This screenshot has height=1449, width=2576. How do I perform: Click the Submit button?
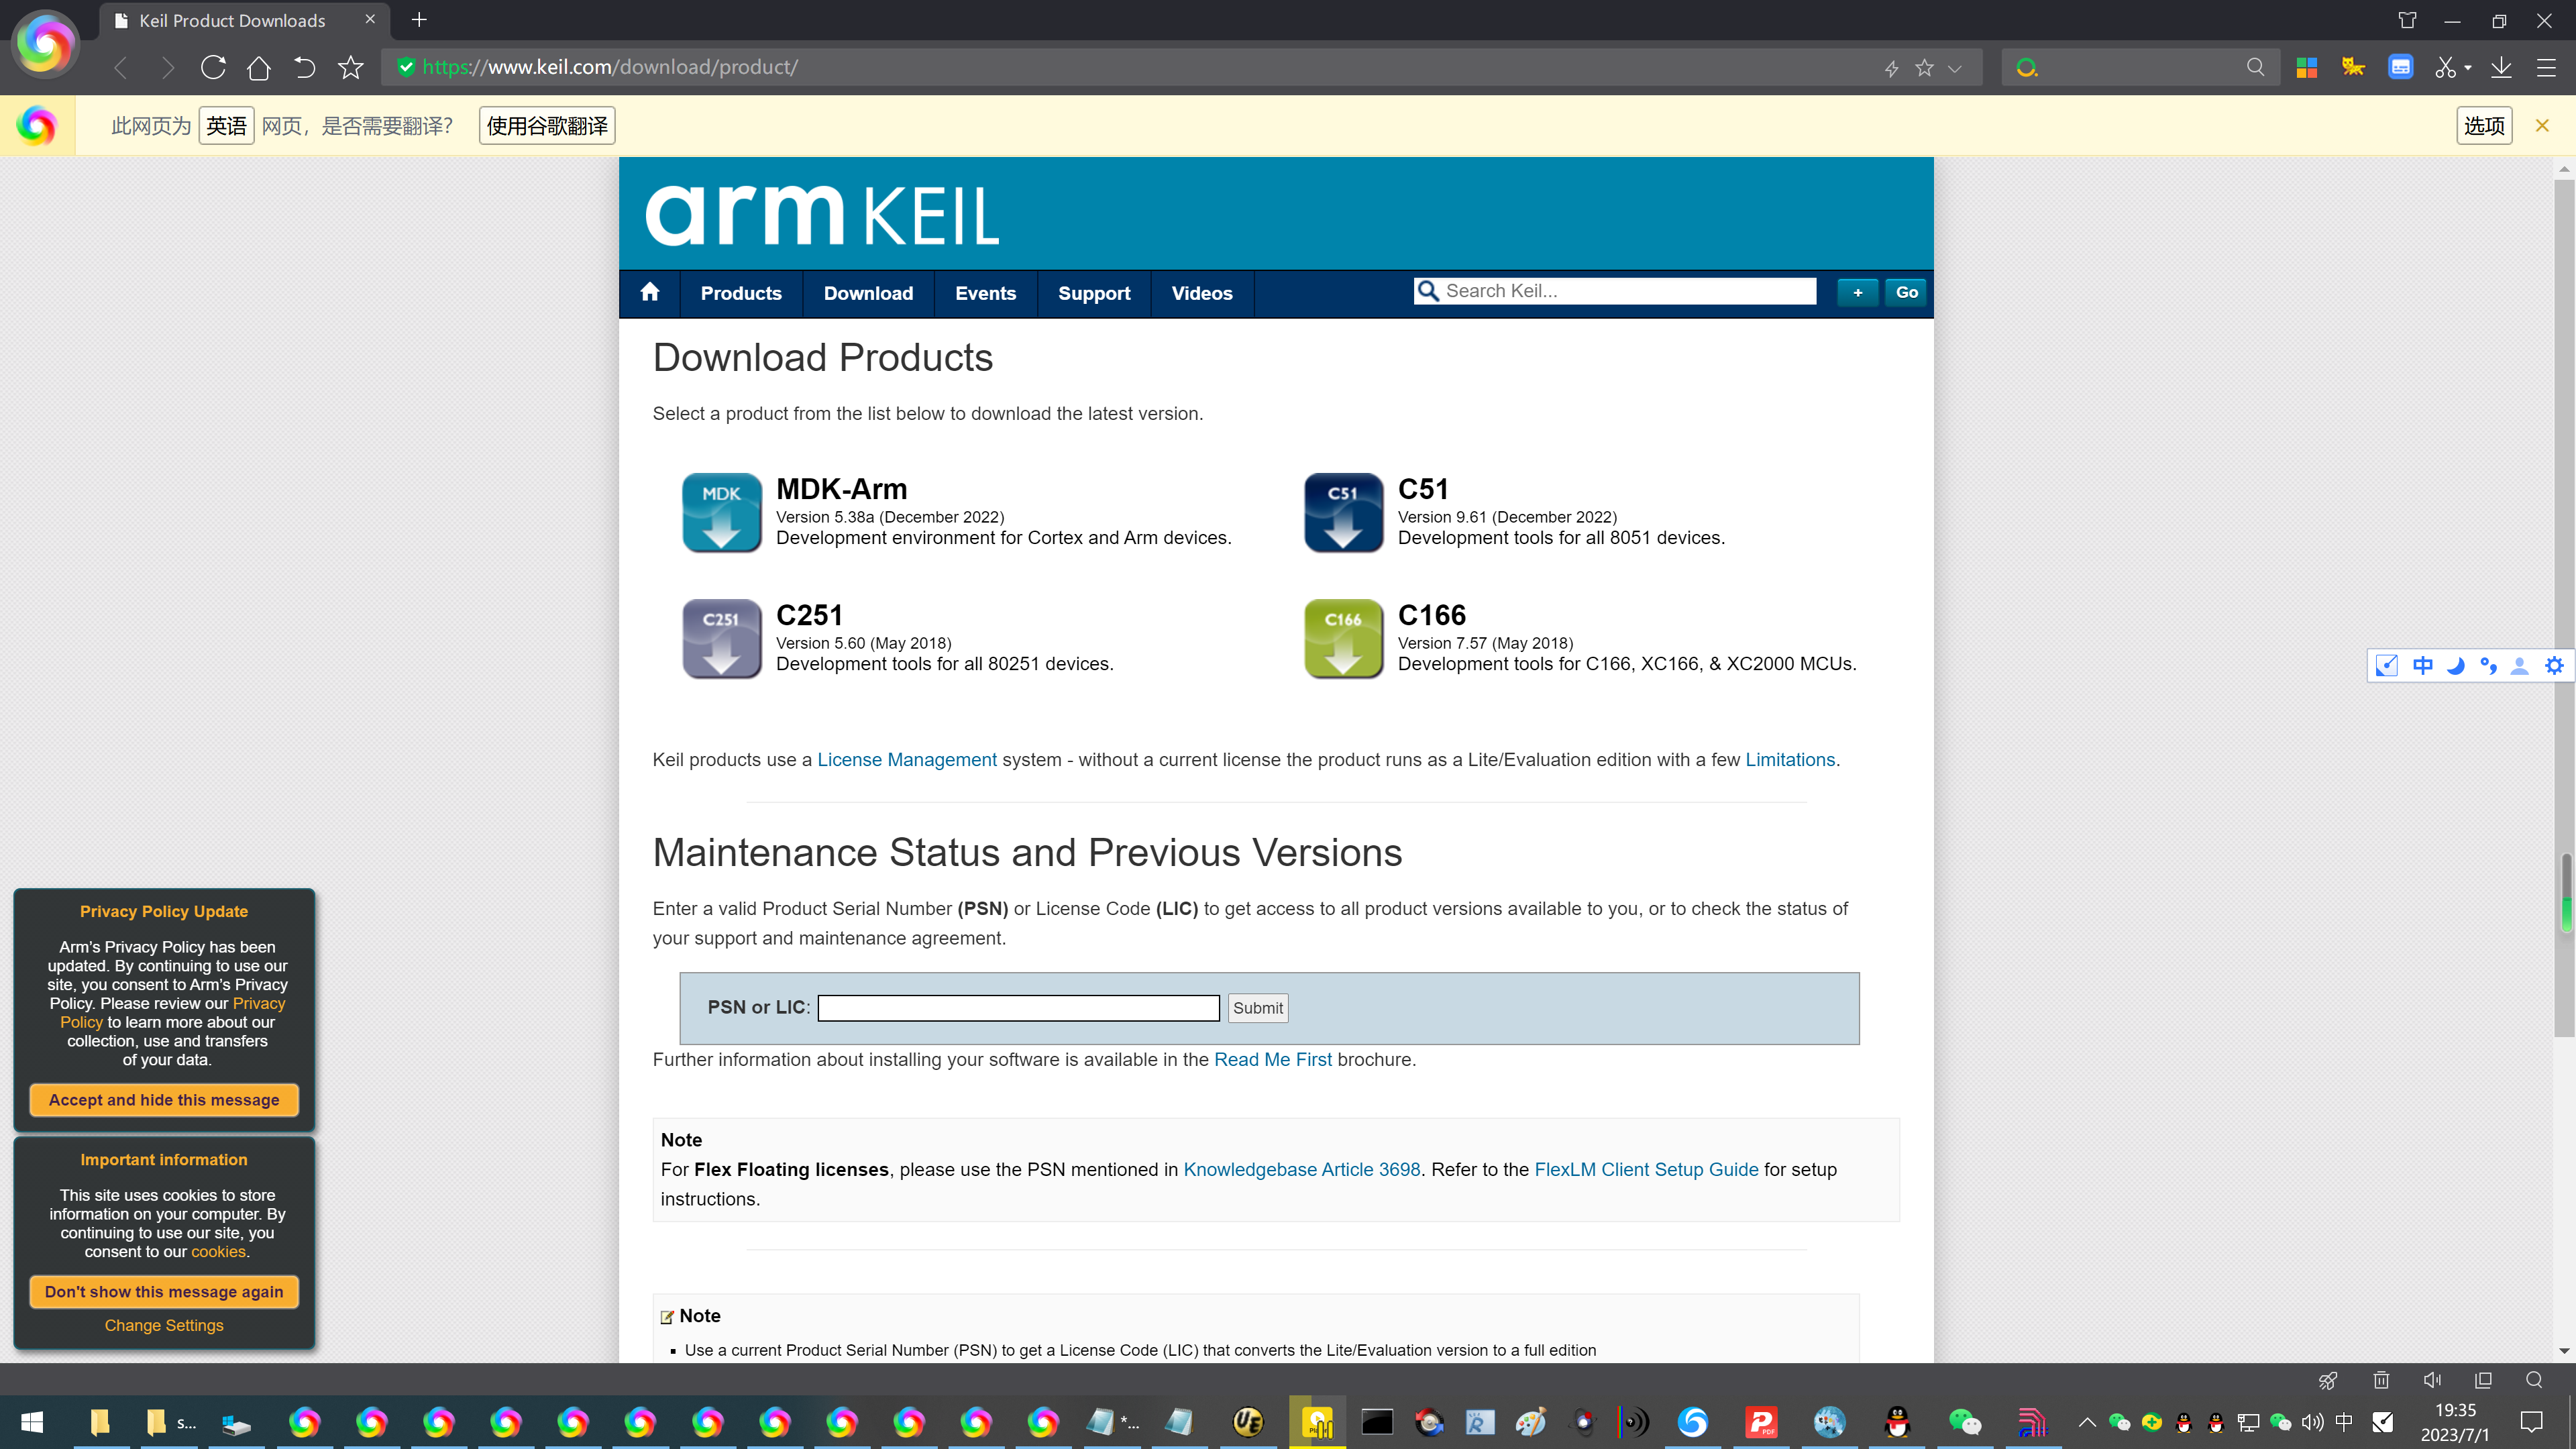1257,1008
